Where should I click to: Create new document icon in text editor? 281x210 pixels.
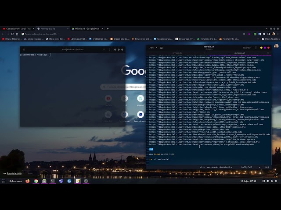(x=161, y=48)
